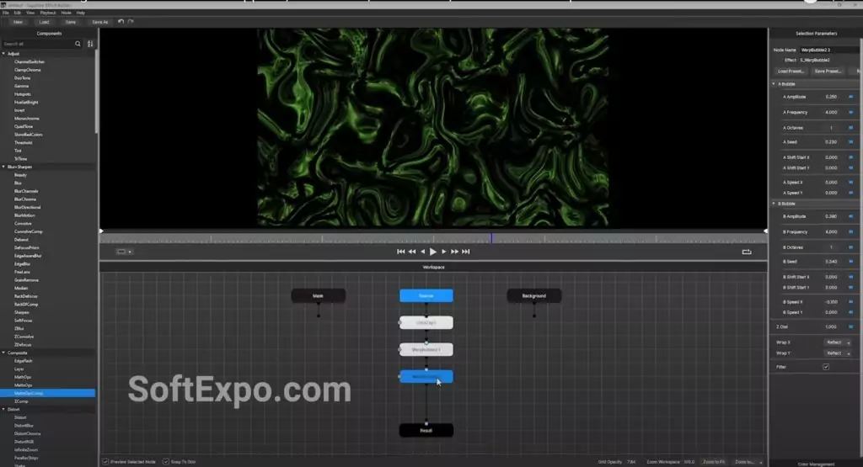863x467 pixels.
Task: Toggle the Filter checkbox
Action: (826, 367)
